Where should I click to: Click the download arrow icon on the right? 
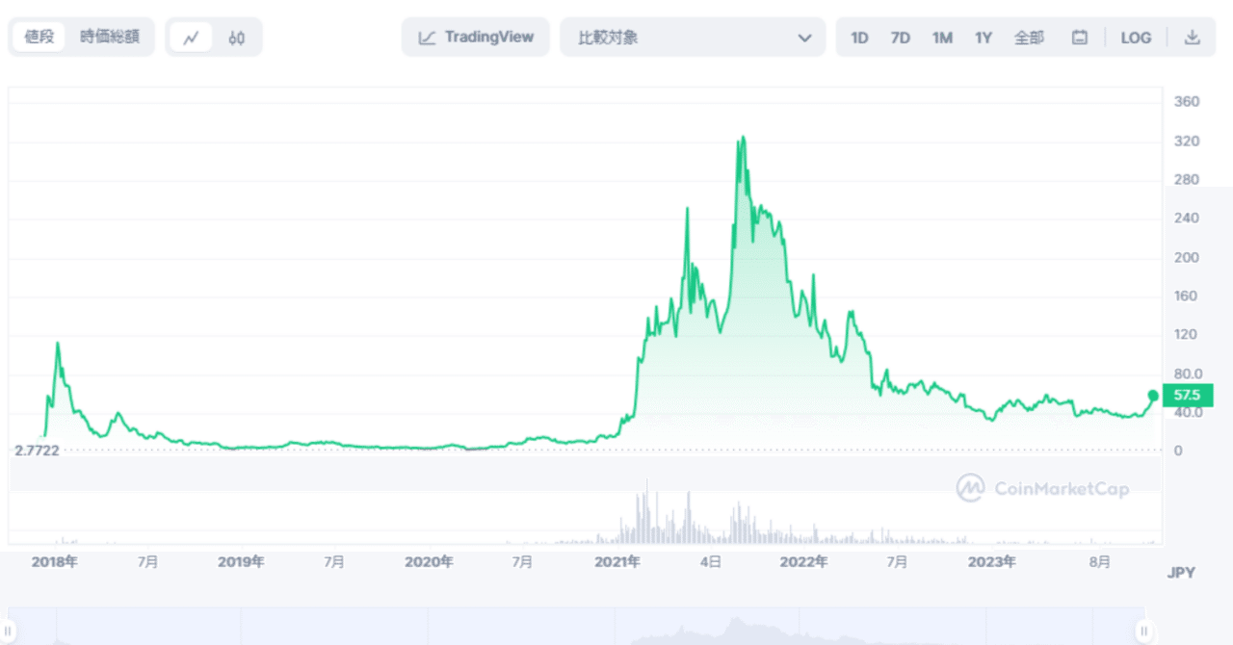point(1192,37)
